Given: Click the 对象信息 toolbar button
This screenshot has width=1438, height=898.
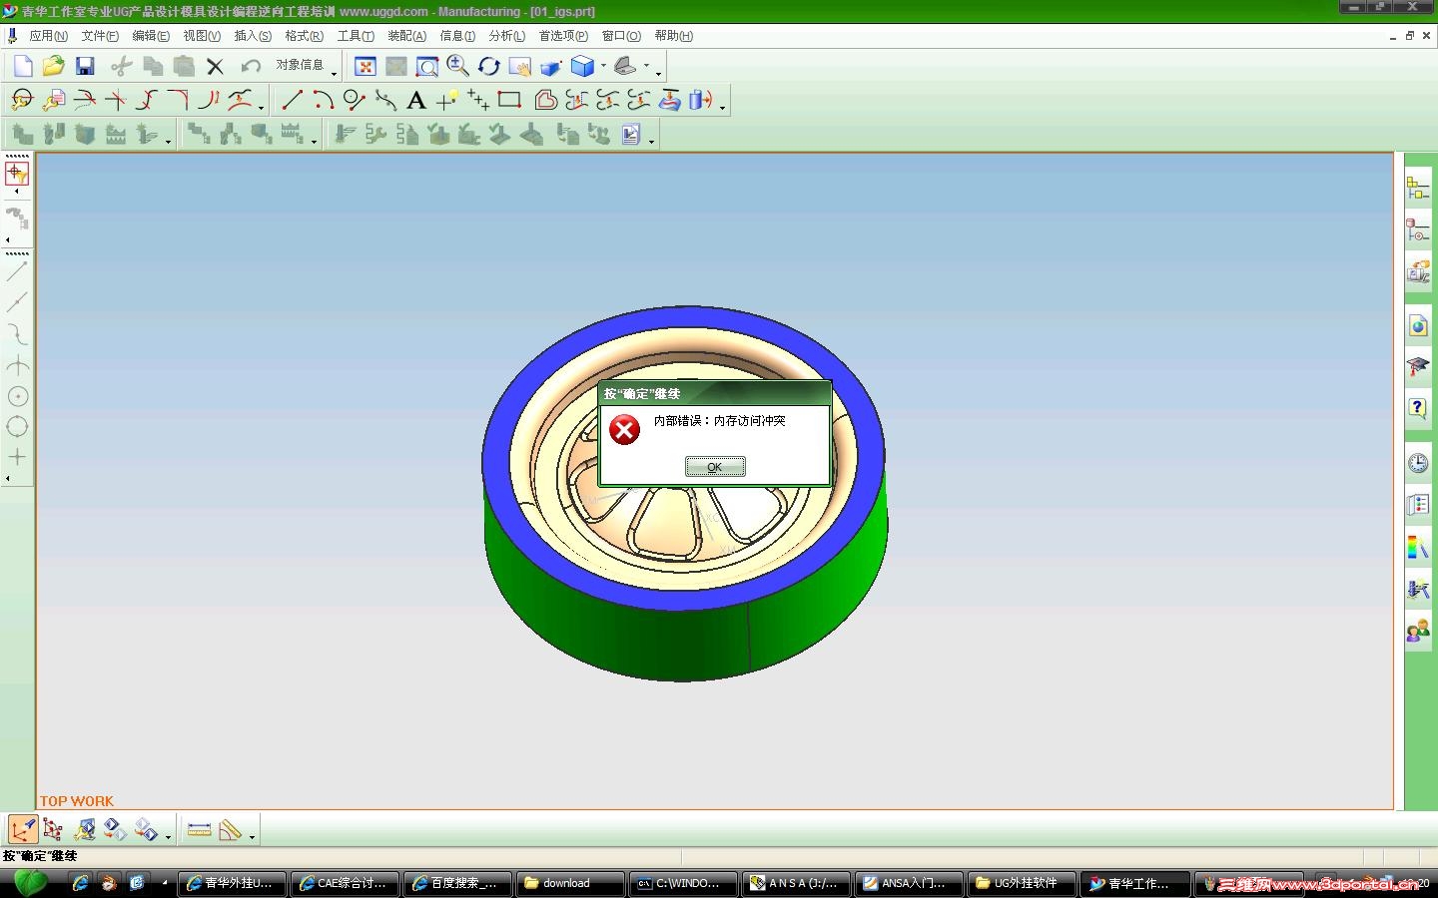Looking at the screenshot, I should pyautogui.click(x=300, y=65).
